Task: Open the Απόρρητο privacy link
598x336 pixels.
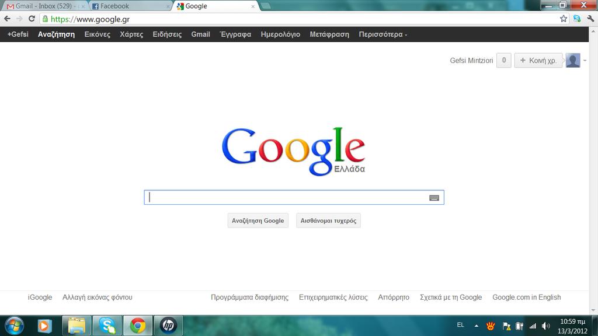Action: (x=394, y=297)
